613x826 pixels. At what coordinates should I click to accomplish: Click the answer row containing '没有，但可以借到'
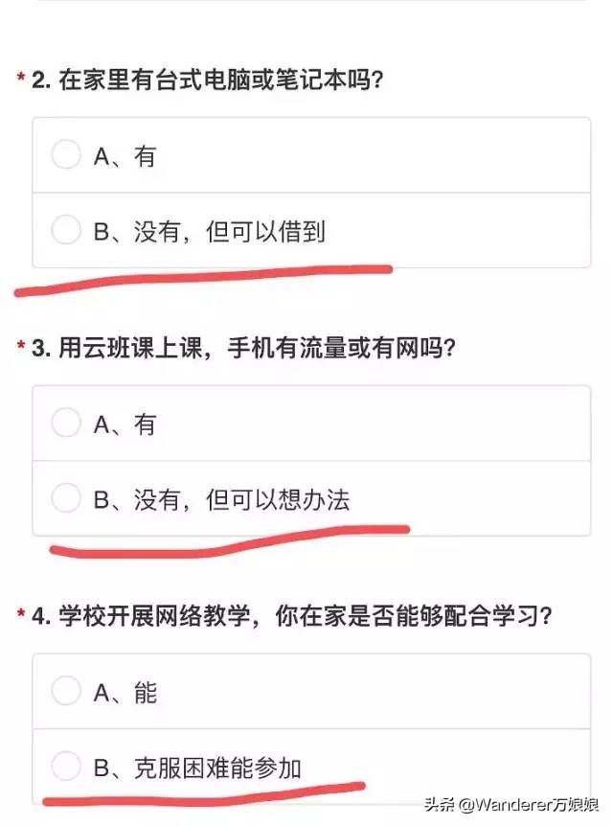[x=306, y=231]
